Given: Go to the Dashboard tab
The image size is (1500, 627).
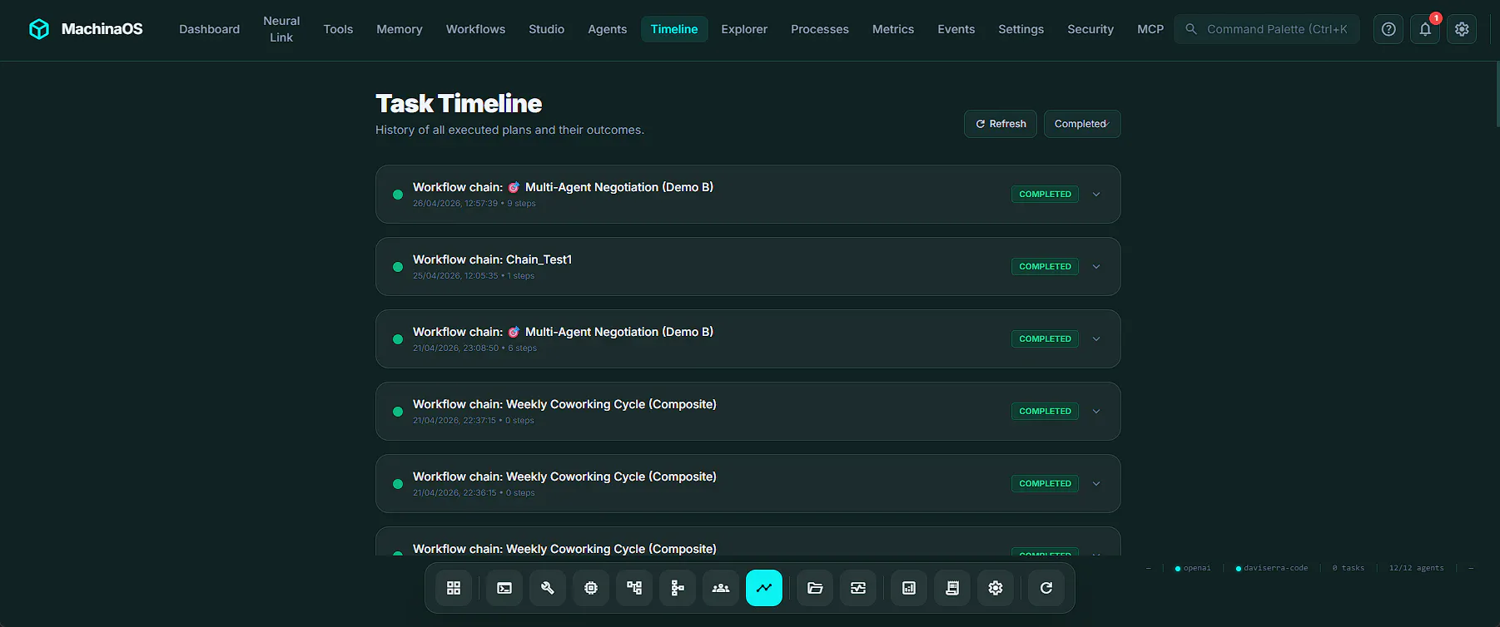Looking at the screenshot, I should coord(209,29).
